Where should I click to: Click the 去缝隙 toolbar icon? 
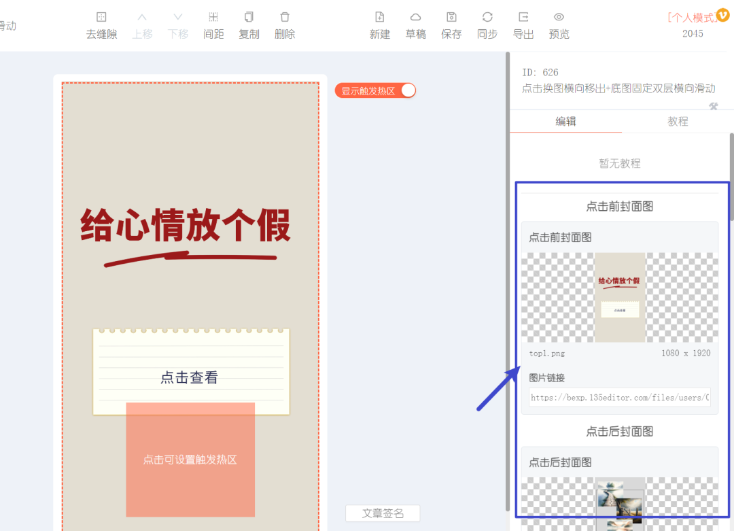point(101,17)
